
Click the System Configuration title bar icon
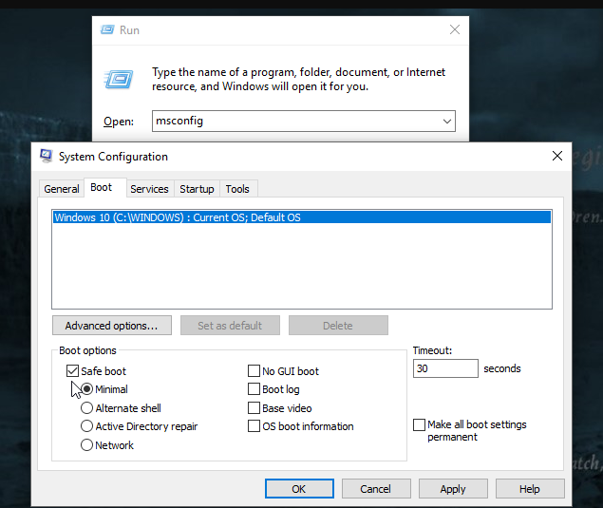coord(47,156)
